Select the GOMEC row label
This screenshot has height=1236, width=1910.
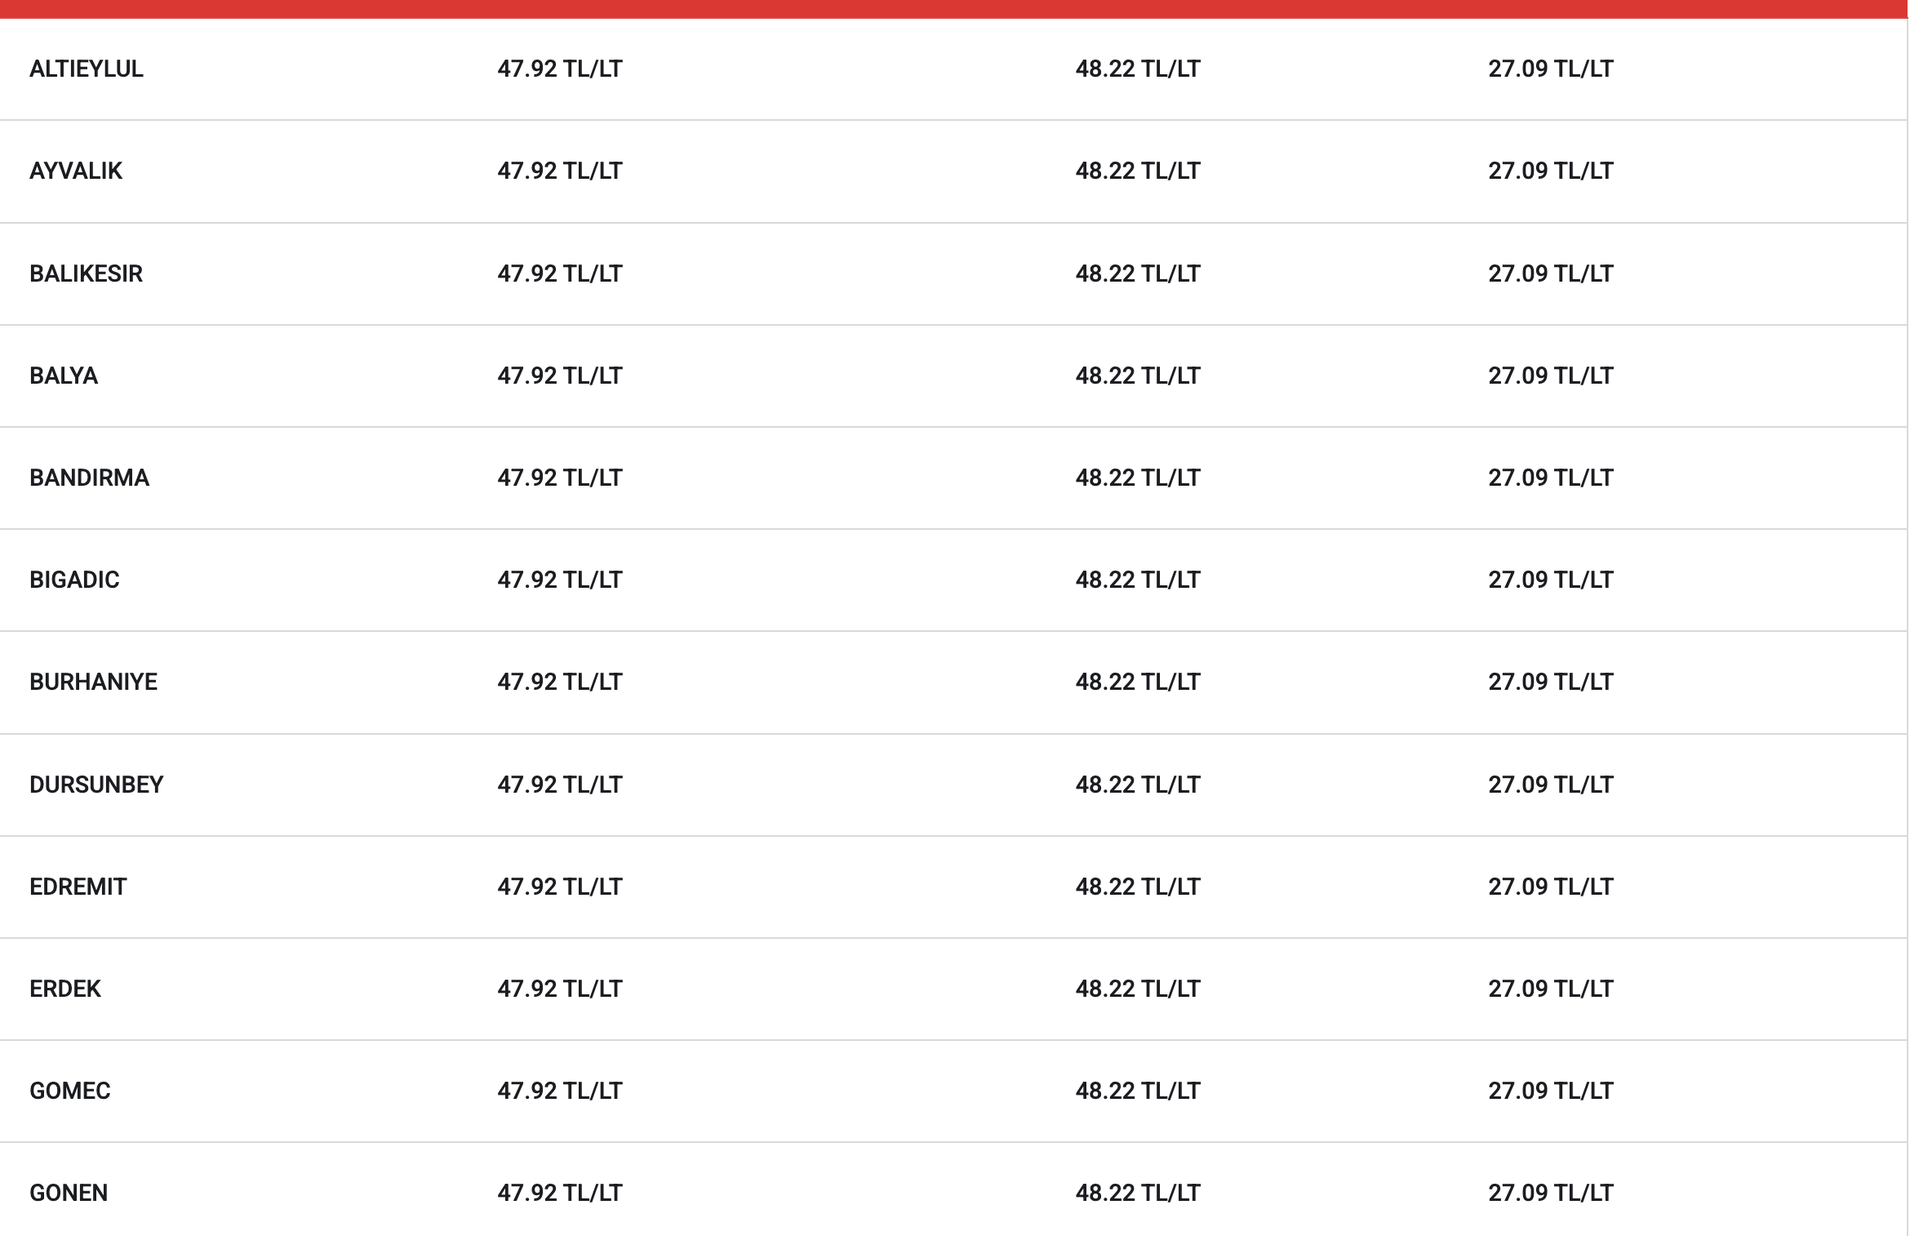(x=69, y=1091)
